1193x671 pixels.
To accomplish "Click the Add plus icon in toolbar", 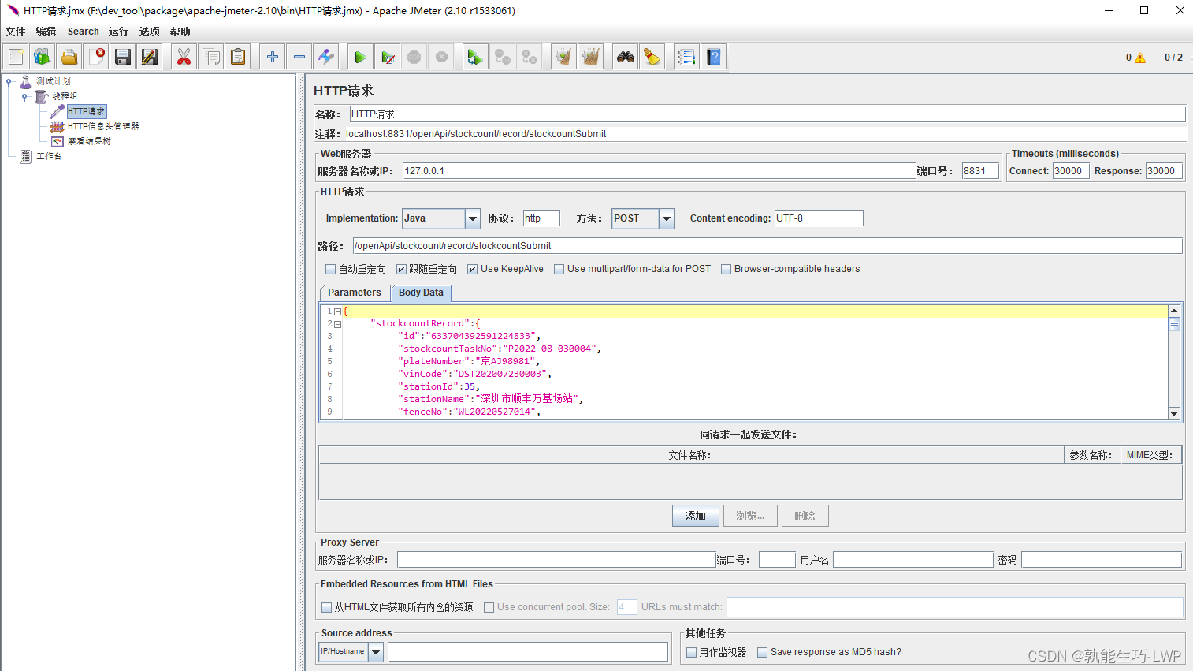I will point(273,57).
